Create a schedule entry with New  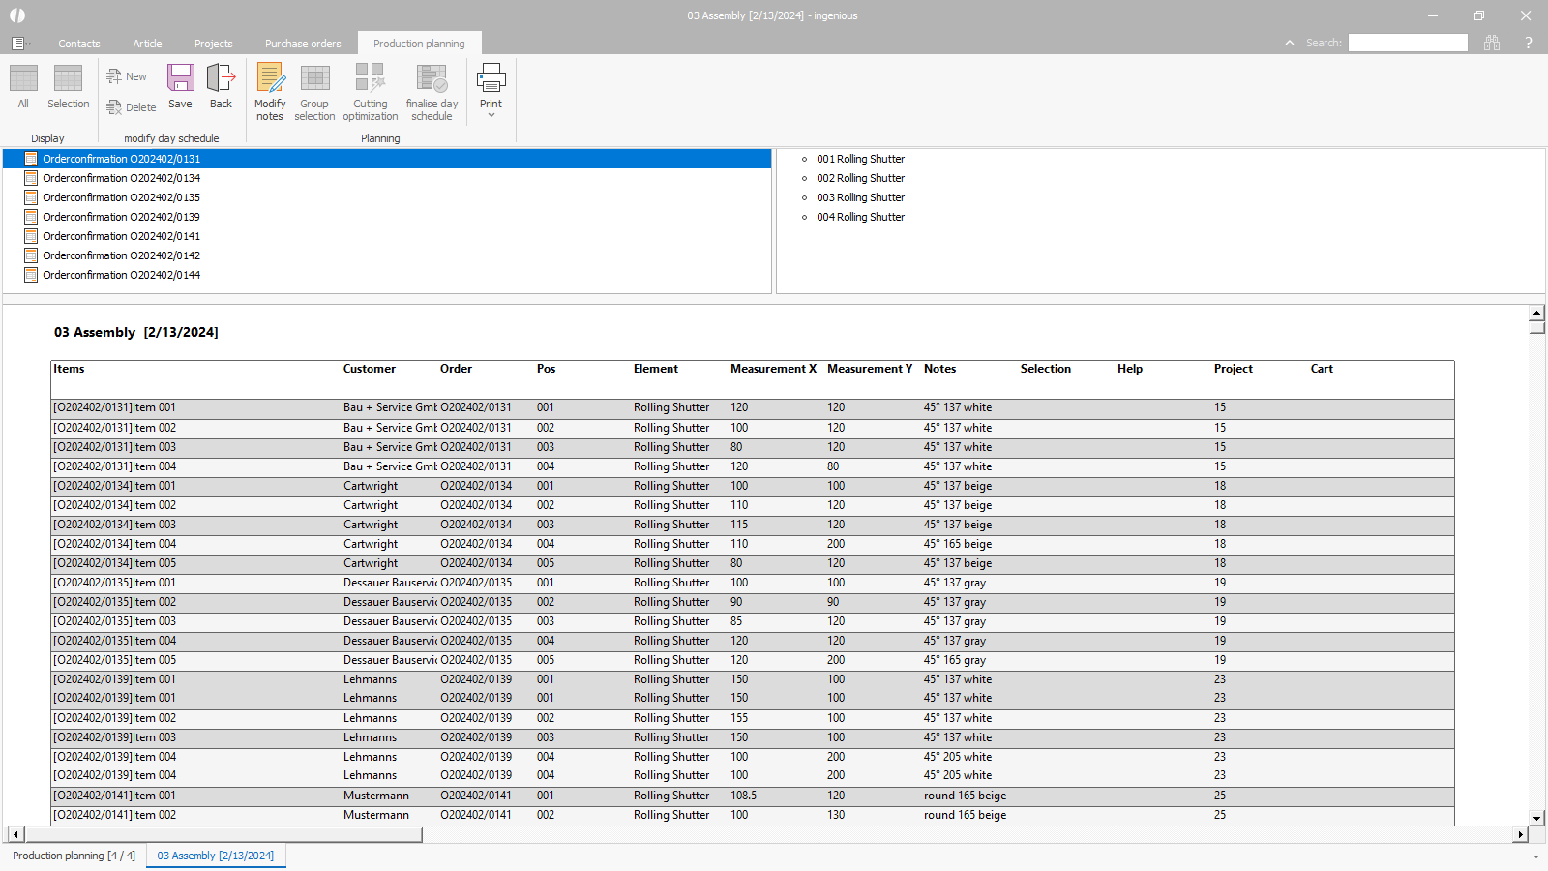pyautogui.click(x=127, y=75)
